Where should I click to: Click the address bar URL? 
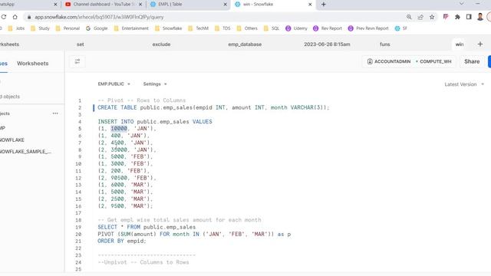99,17
